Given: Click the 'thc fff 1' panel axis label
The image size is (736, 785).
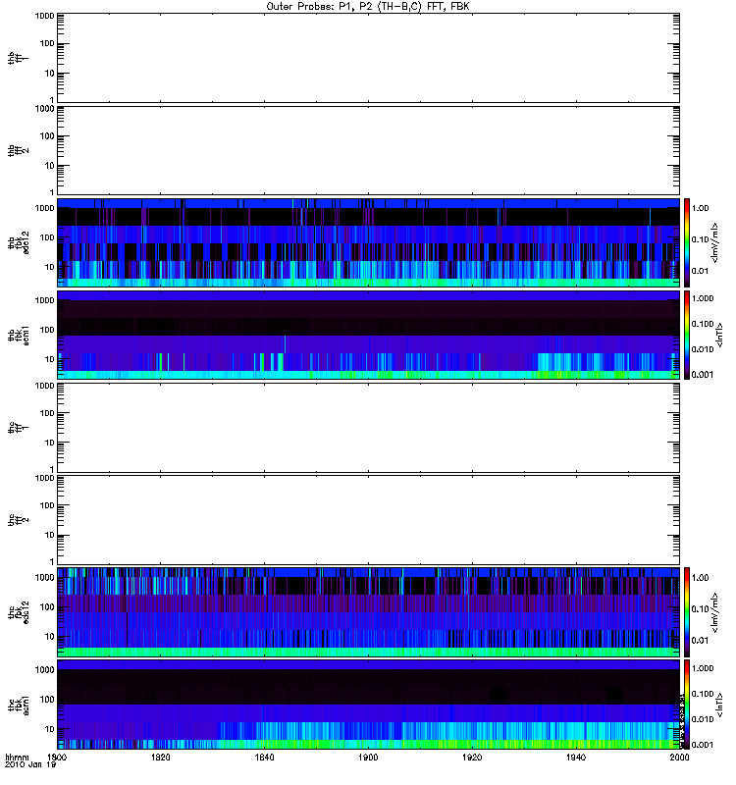Looking at the screenshot, I should click(x=19, y=428).
